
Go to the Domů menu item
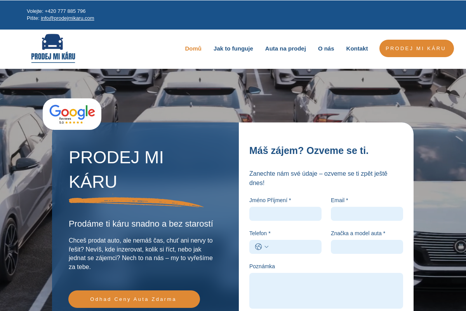pyautogui.click(x=193, y=49)
